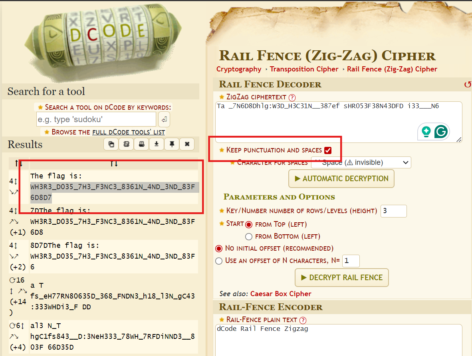Download results with the download icon
Screen dimensions: 472x356
pos(157,144)
